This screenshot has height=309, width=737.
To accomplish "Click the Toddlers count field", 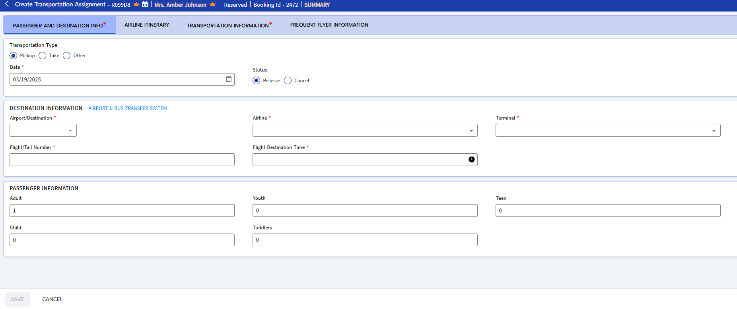I will click(x=365, y=240).
